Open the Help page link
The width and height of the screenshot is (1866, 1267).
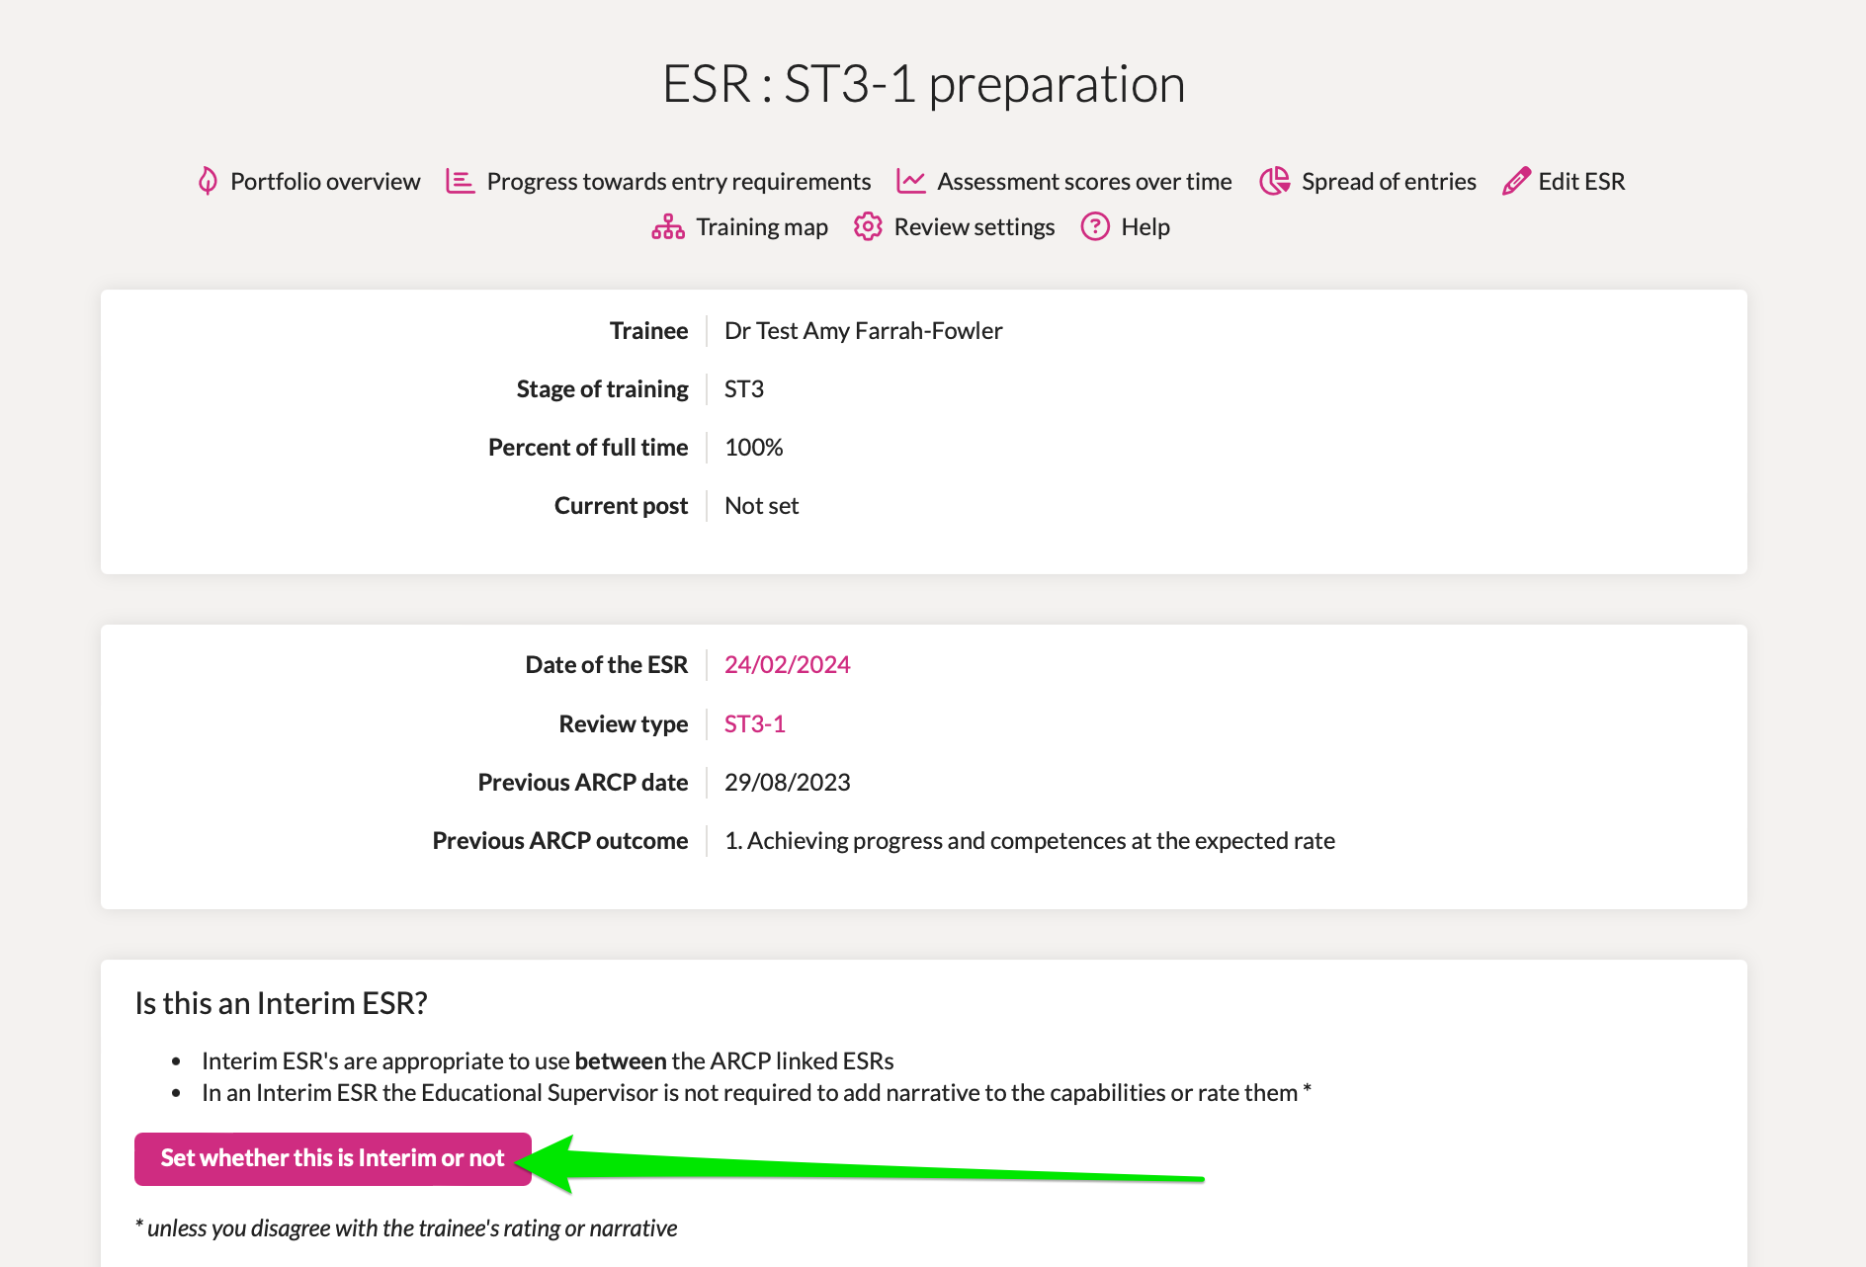tap(1145, 226)
